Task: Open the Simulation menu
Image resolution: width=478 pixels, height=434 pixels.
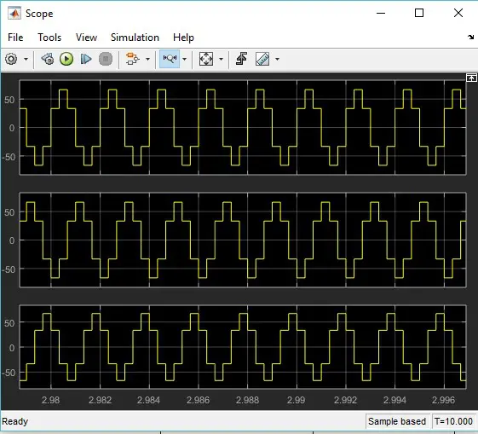Action: 135,38
